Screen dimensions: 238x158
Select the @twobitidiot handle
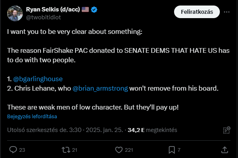tap(42, 17)
